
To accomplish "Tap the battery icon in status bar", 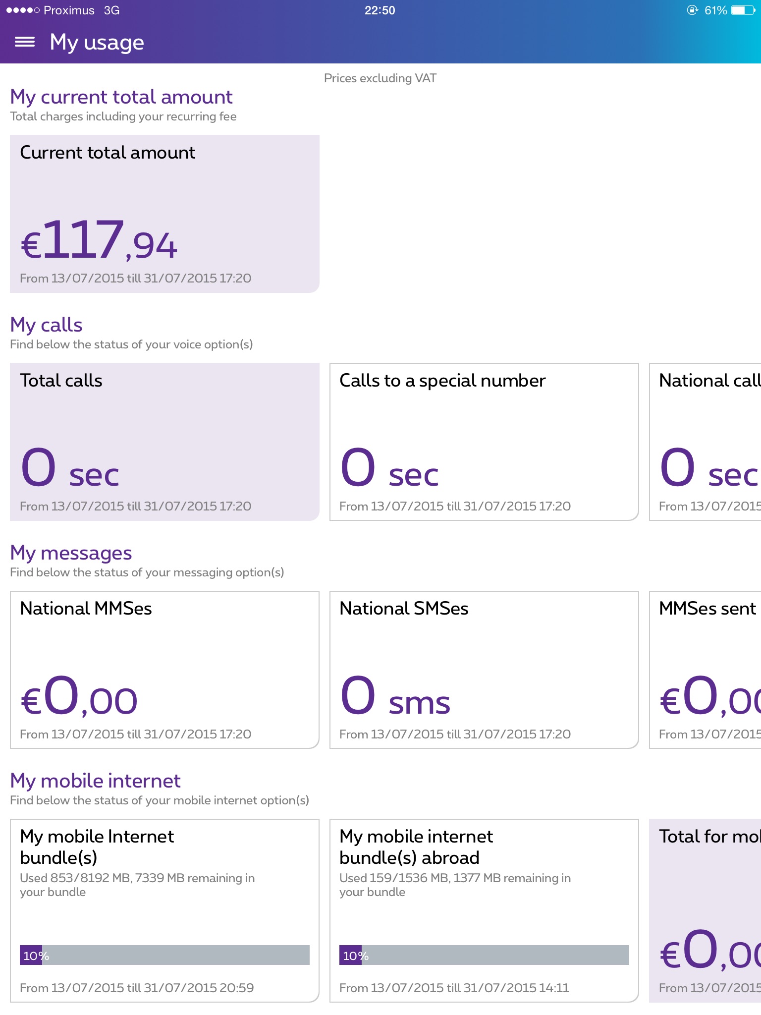I will [x=743, y=10].
